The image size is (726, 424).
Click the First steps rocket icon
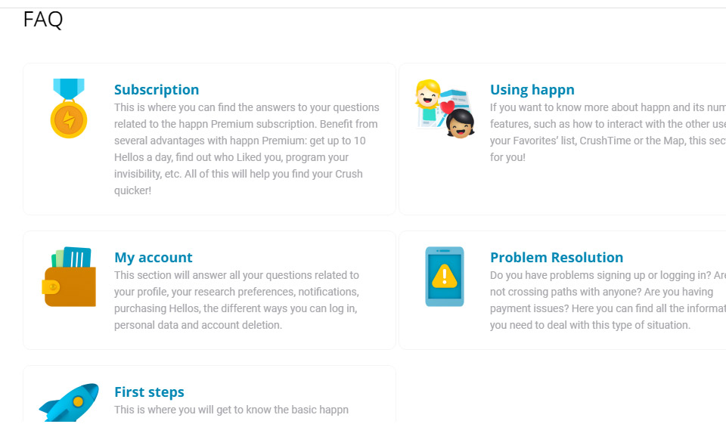click(69, 402)
